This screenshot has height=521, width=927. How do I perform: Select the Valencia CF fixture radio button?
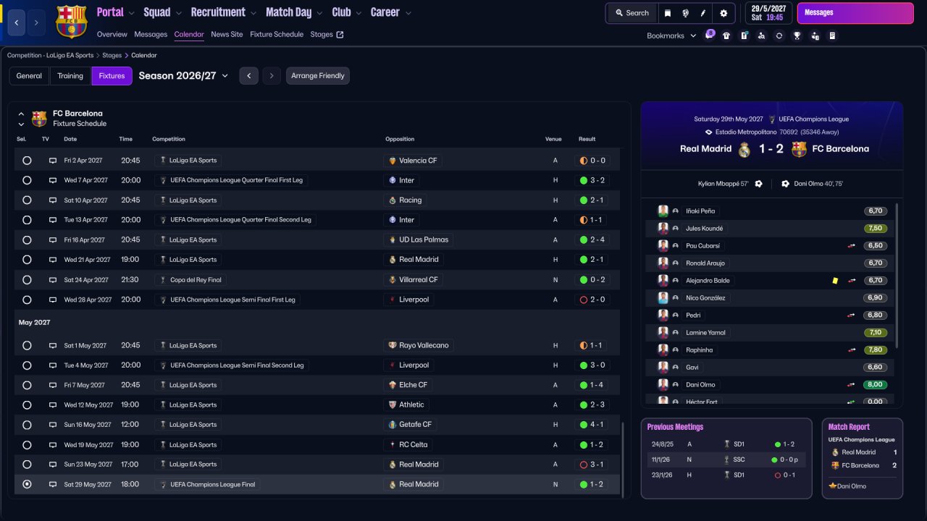pos(27,161)
